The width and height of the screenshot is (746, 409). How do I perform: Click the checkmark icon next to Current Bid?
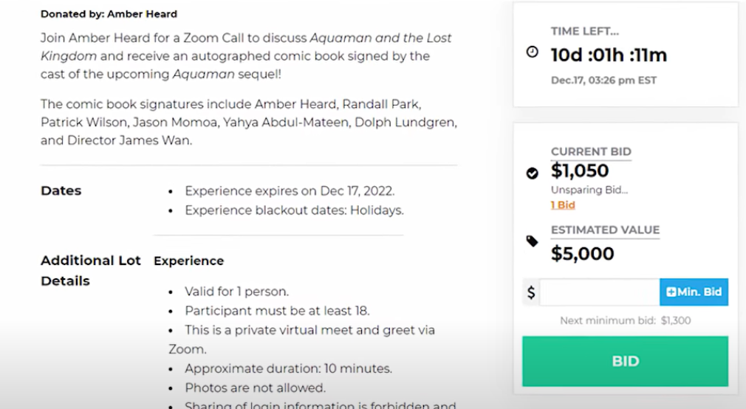click(x=533, y=173)
